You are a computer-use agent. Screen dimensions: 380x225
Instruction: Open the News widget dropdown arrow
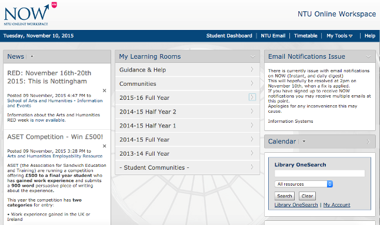click(x=32, y=56)
